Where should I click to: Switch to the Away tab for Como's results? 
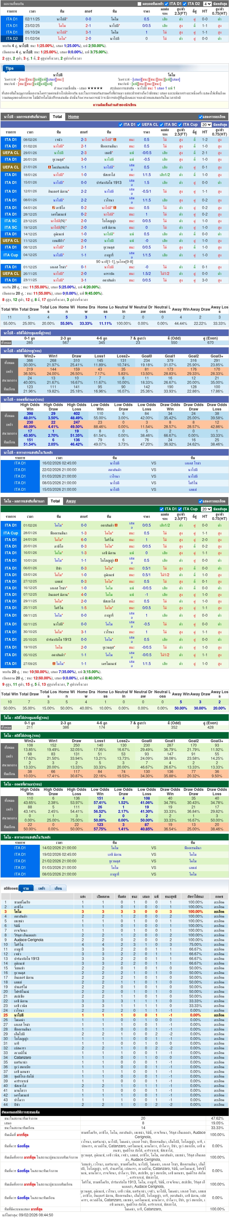(71, 501)
